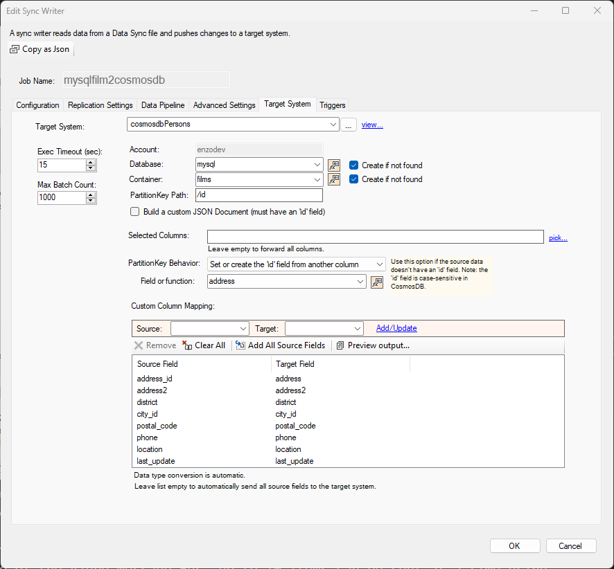Click the OK button
614x569 pixels.
coord(514,546)
